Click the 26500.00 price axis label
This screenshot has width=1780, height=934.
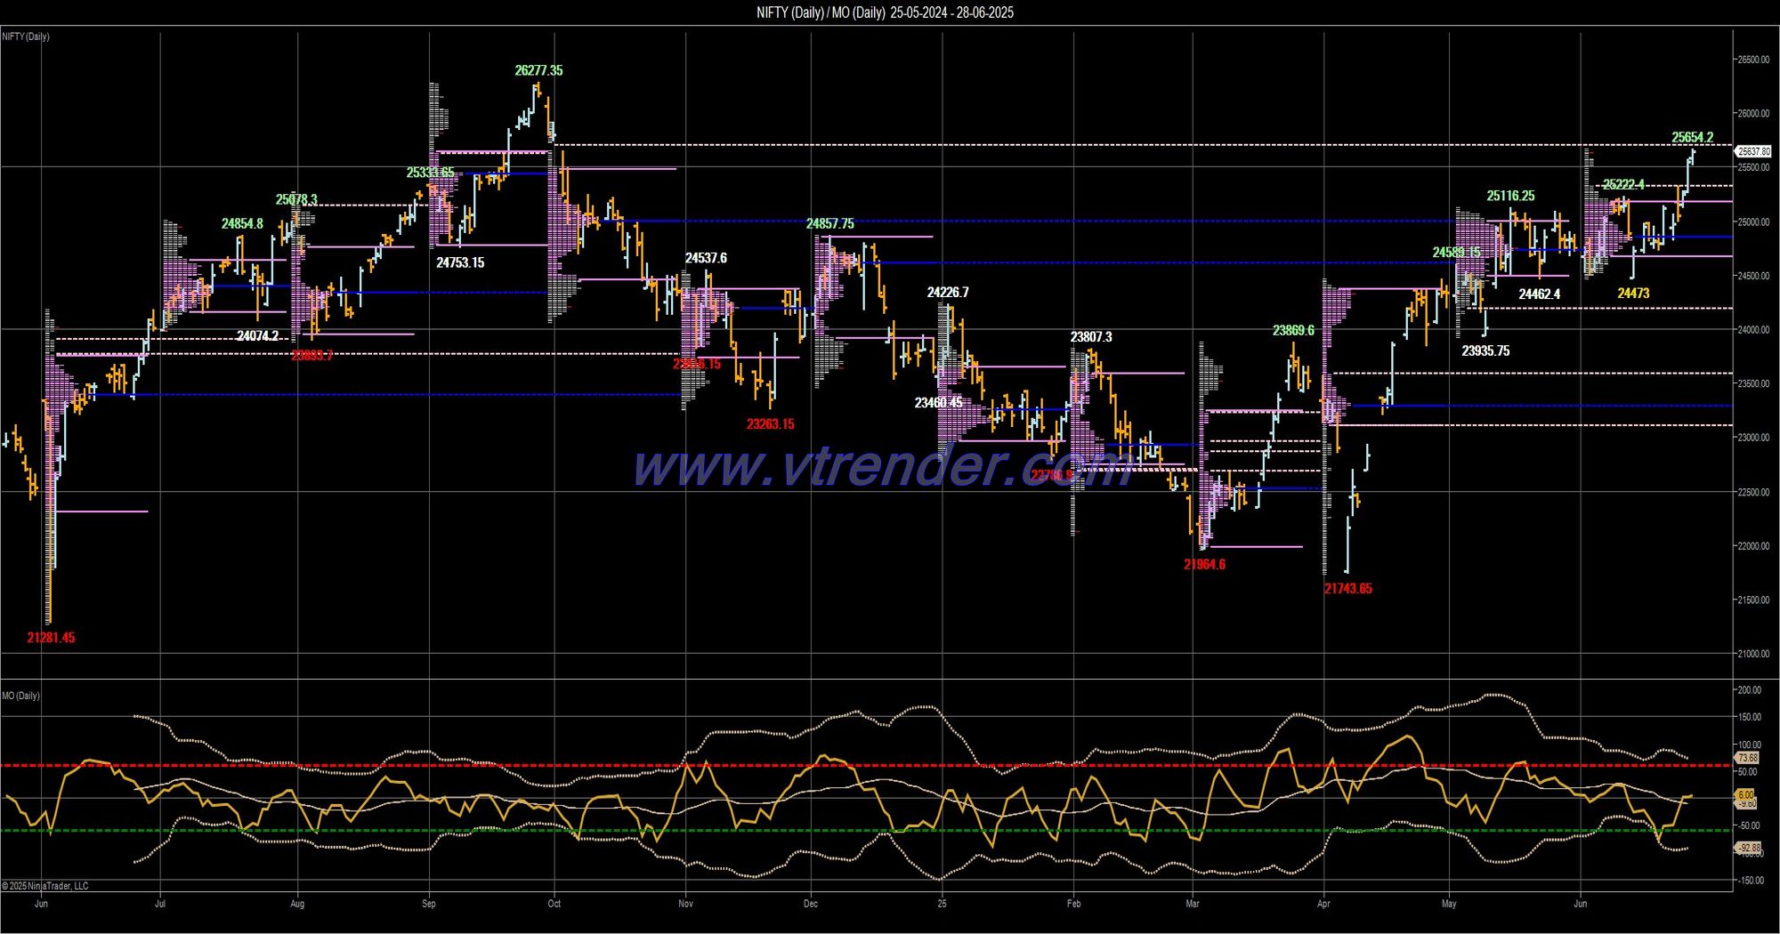pyautogui.click(x=1753, y=60)
